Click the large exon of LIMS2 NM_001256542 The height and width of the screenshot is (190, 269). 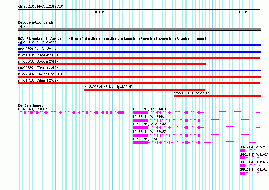pos(141,128)
